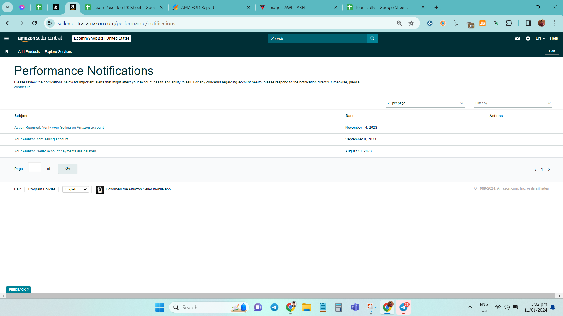Screen dimensions: 563x316
Task: Reload the page with the refresh icon
Action: tap(35, 23)
